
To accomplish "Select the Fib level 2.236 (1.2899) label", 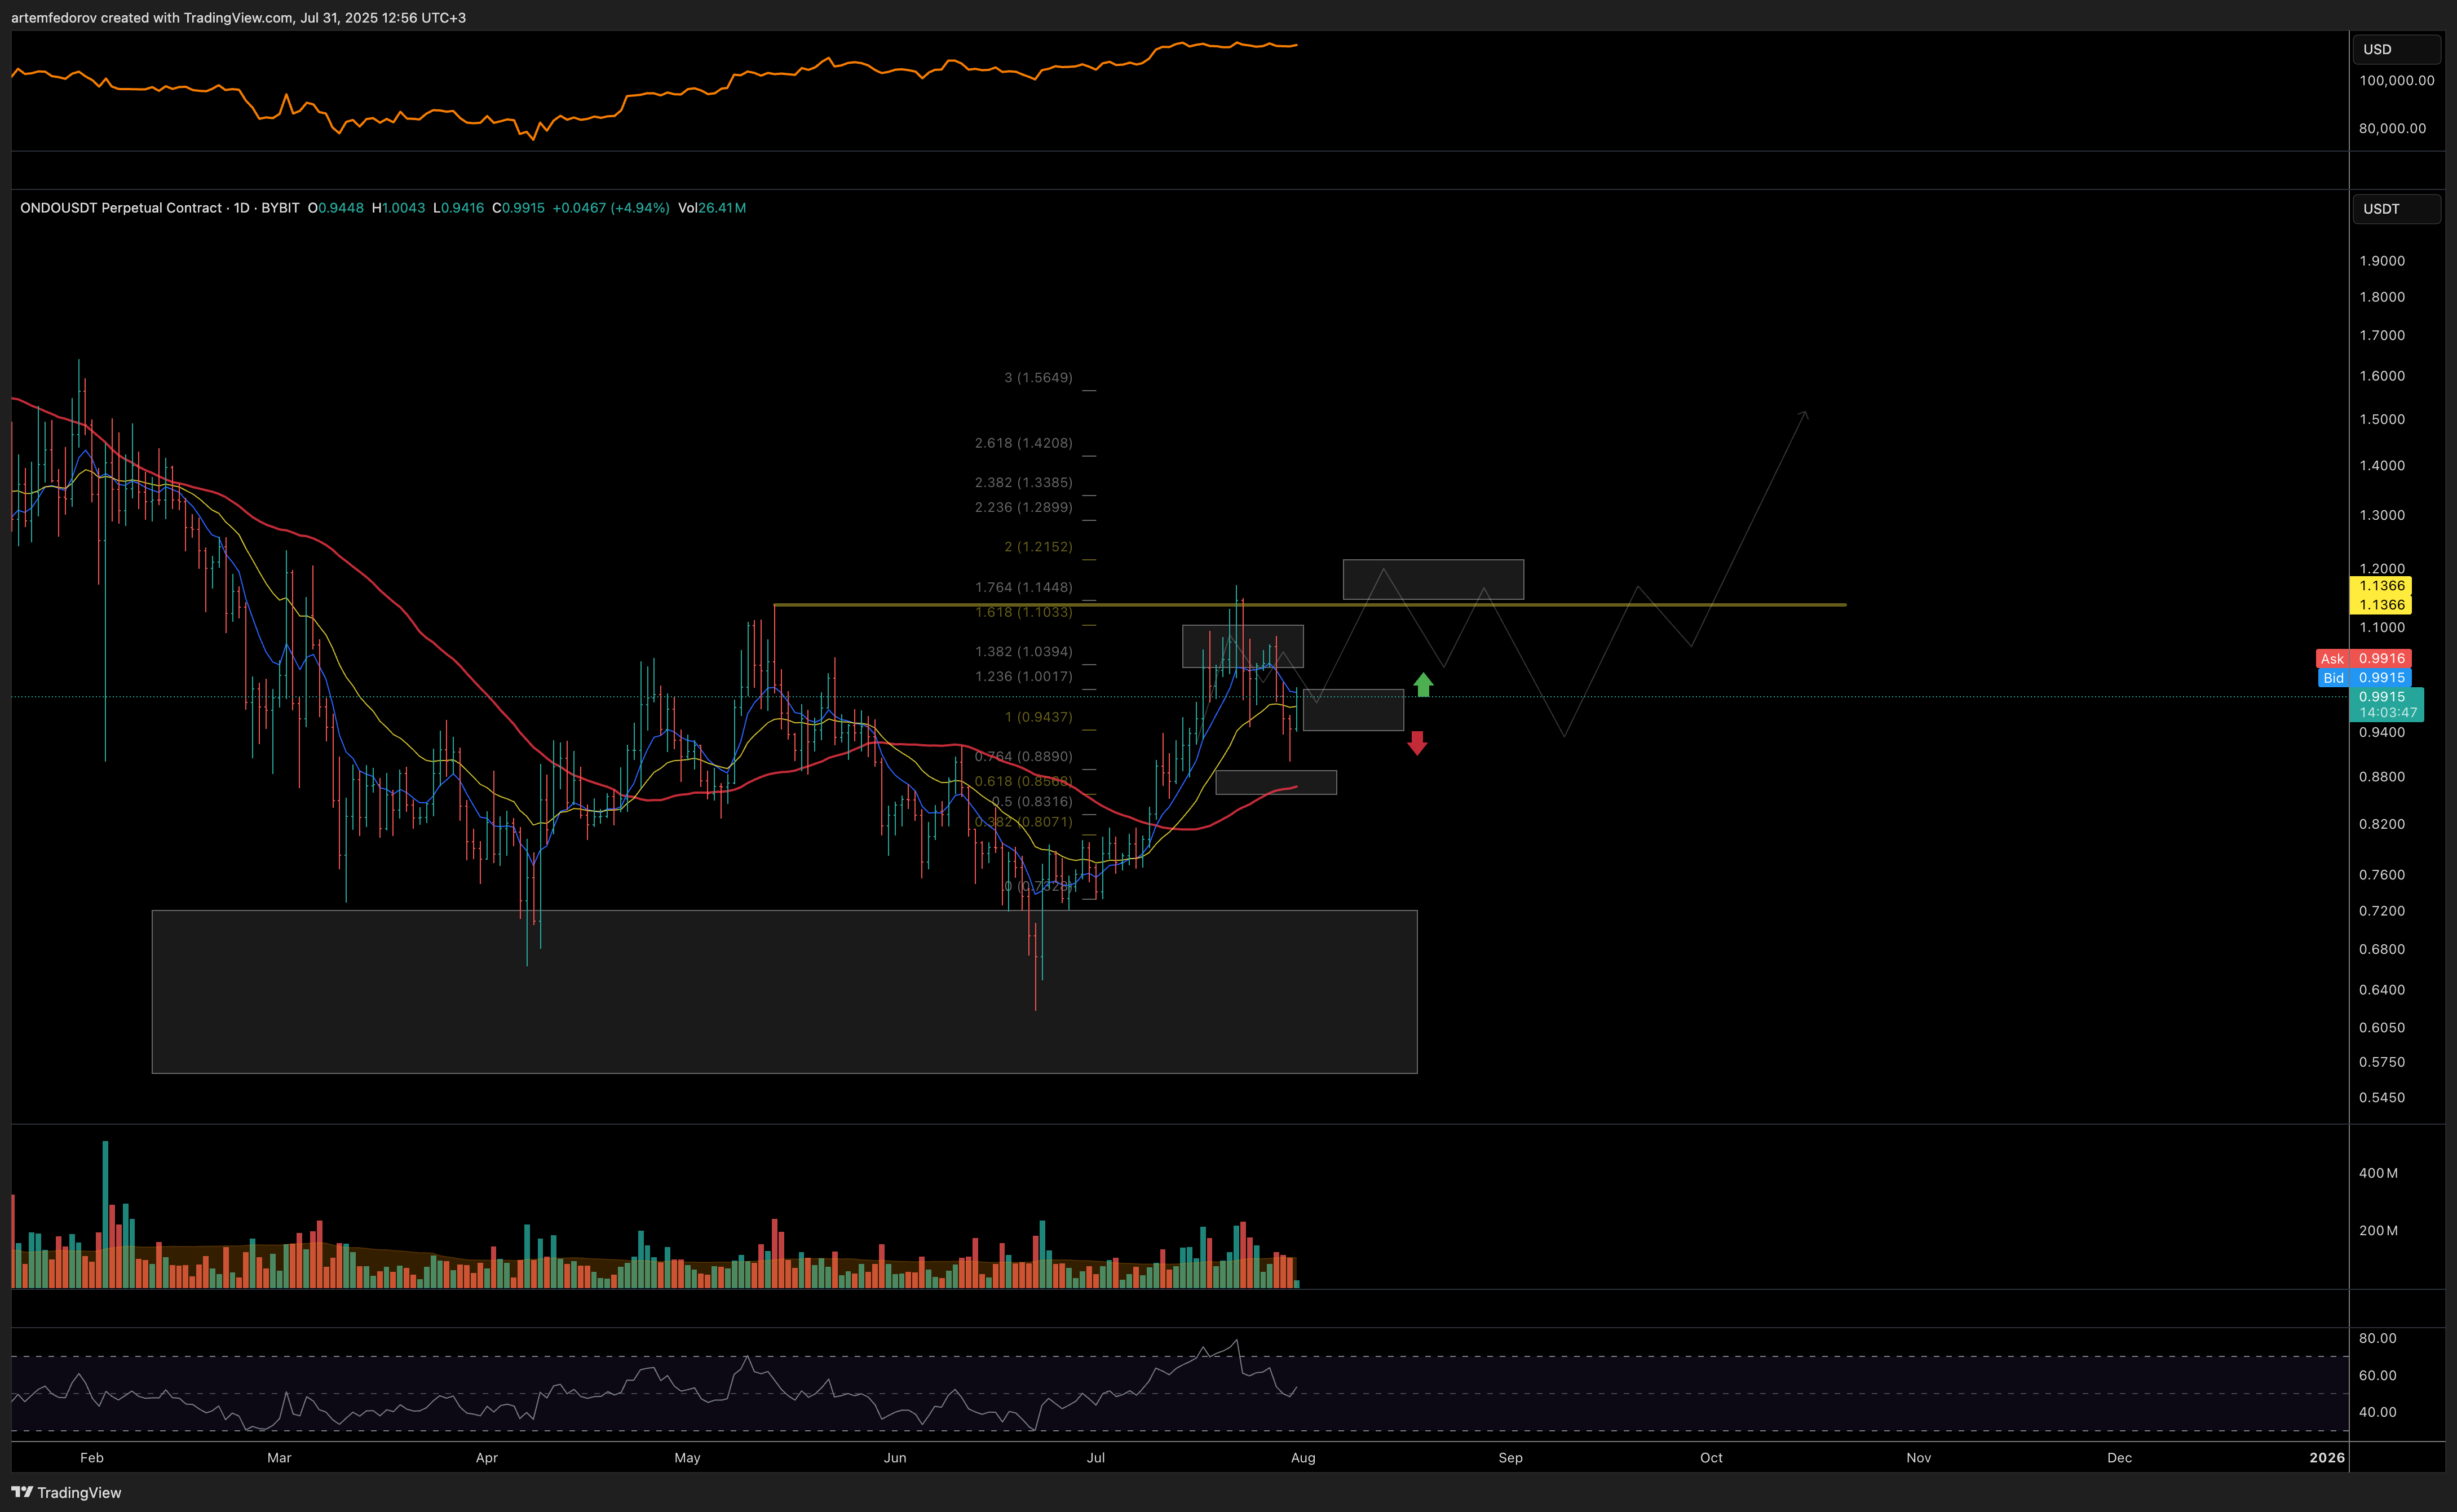I will click(x=1023, y=507).
